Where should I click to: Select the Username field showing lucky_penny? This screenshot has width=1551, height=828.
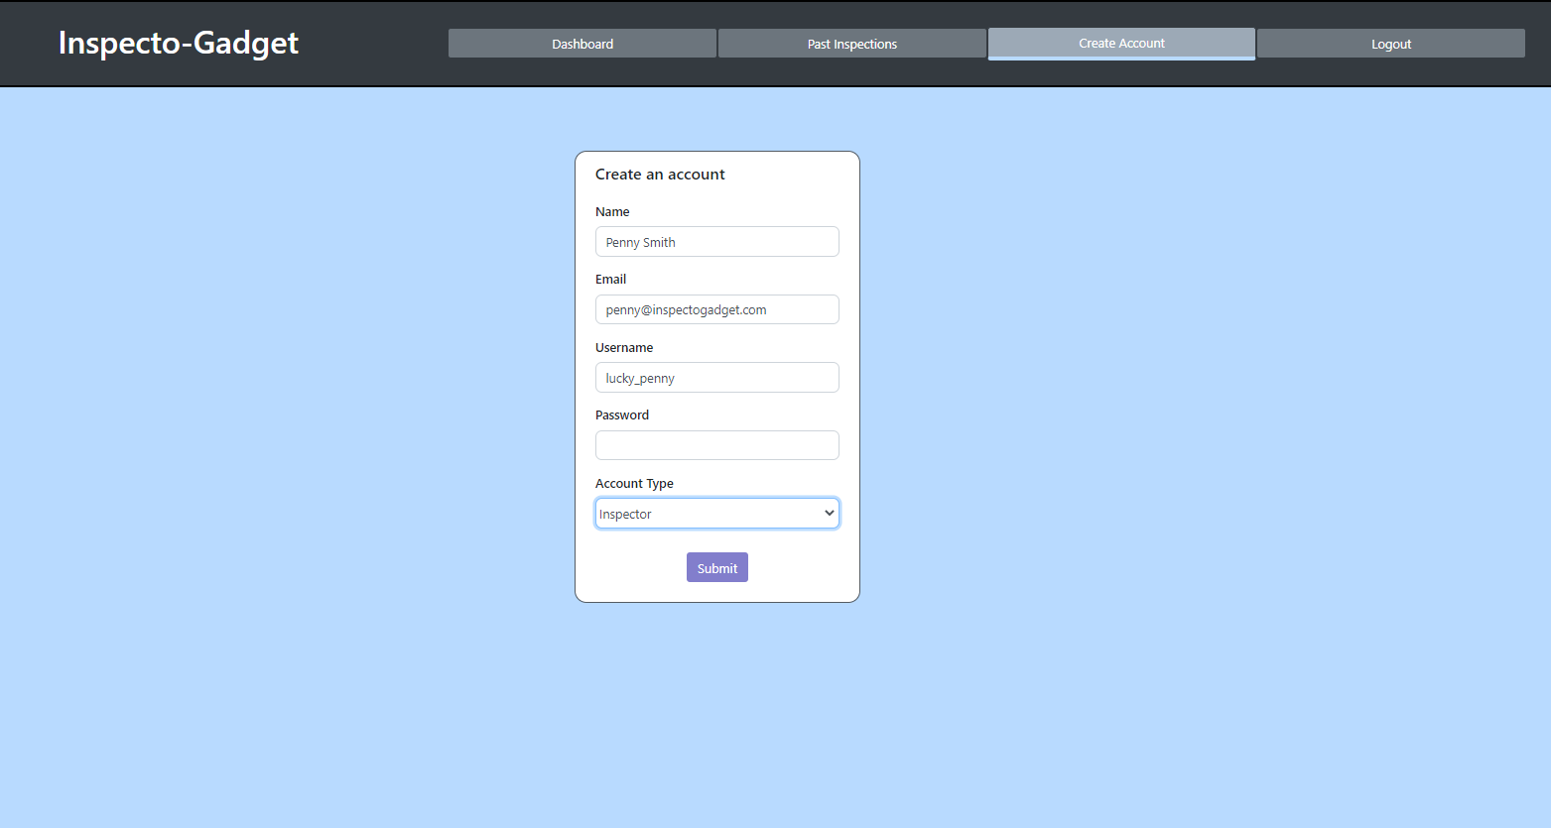click(x=716, y=377)
